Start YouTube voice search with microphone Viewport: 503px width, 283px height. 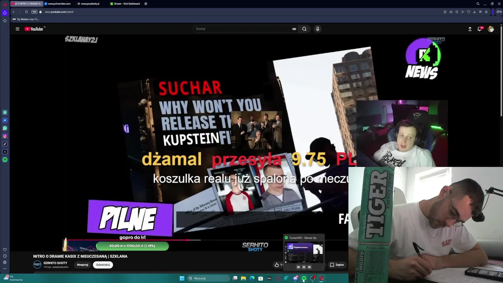tap(318, 29)
